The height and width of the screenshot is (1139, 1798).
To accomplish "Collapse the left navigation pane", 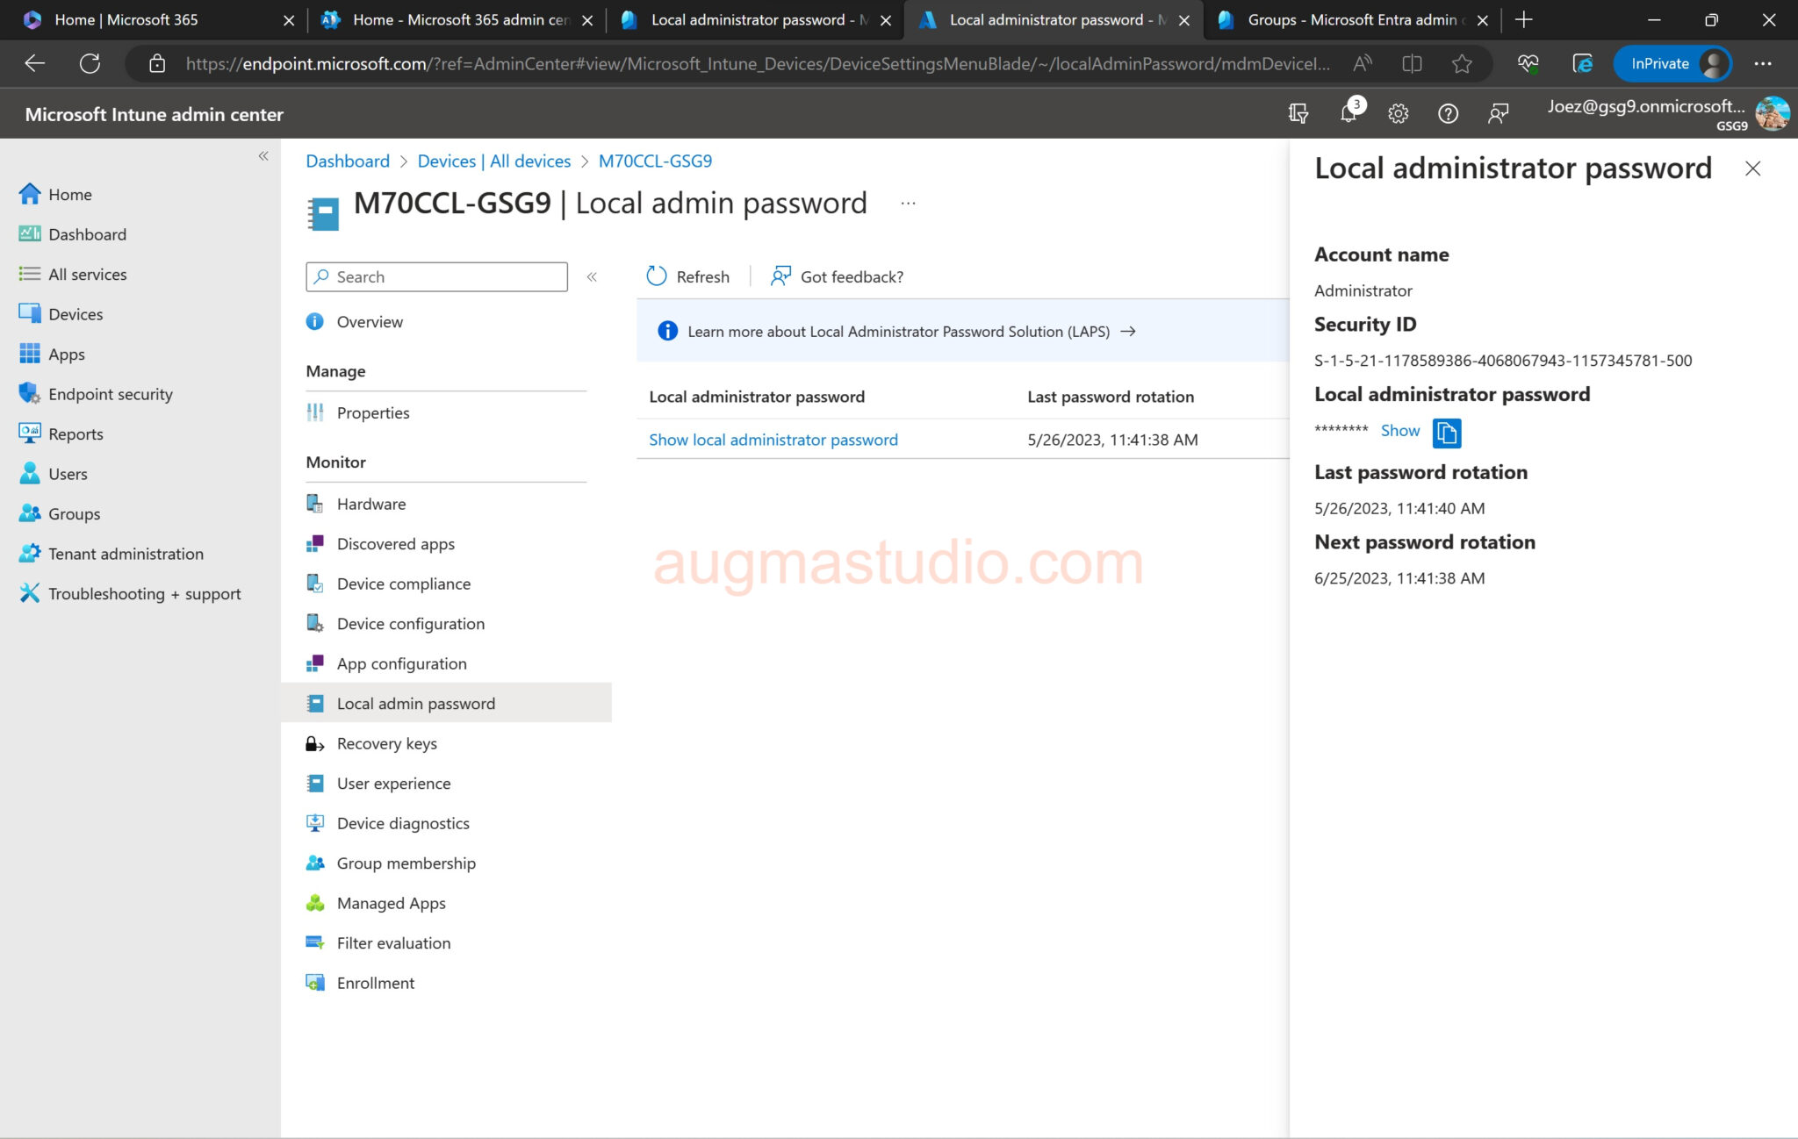I will [263, 155].
